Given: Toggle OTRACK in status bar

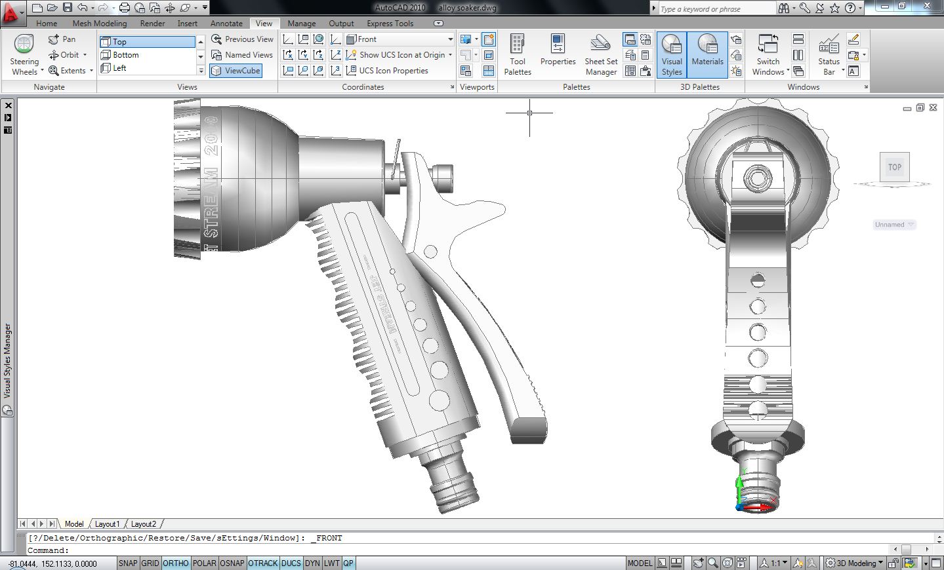Looking at the screenshot, I should (x=263, y=563).
